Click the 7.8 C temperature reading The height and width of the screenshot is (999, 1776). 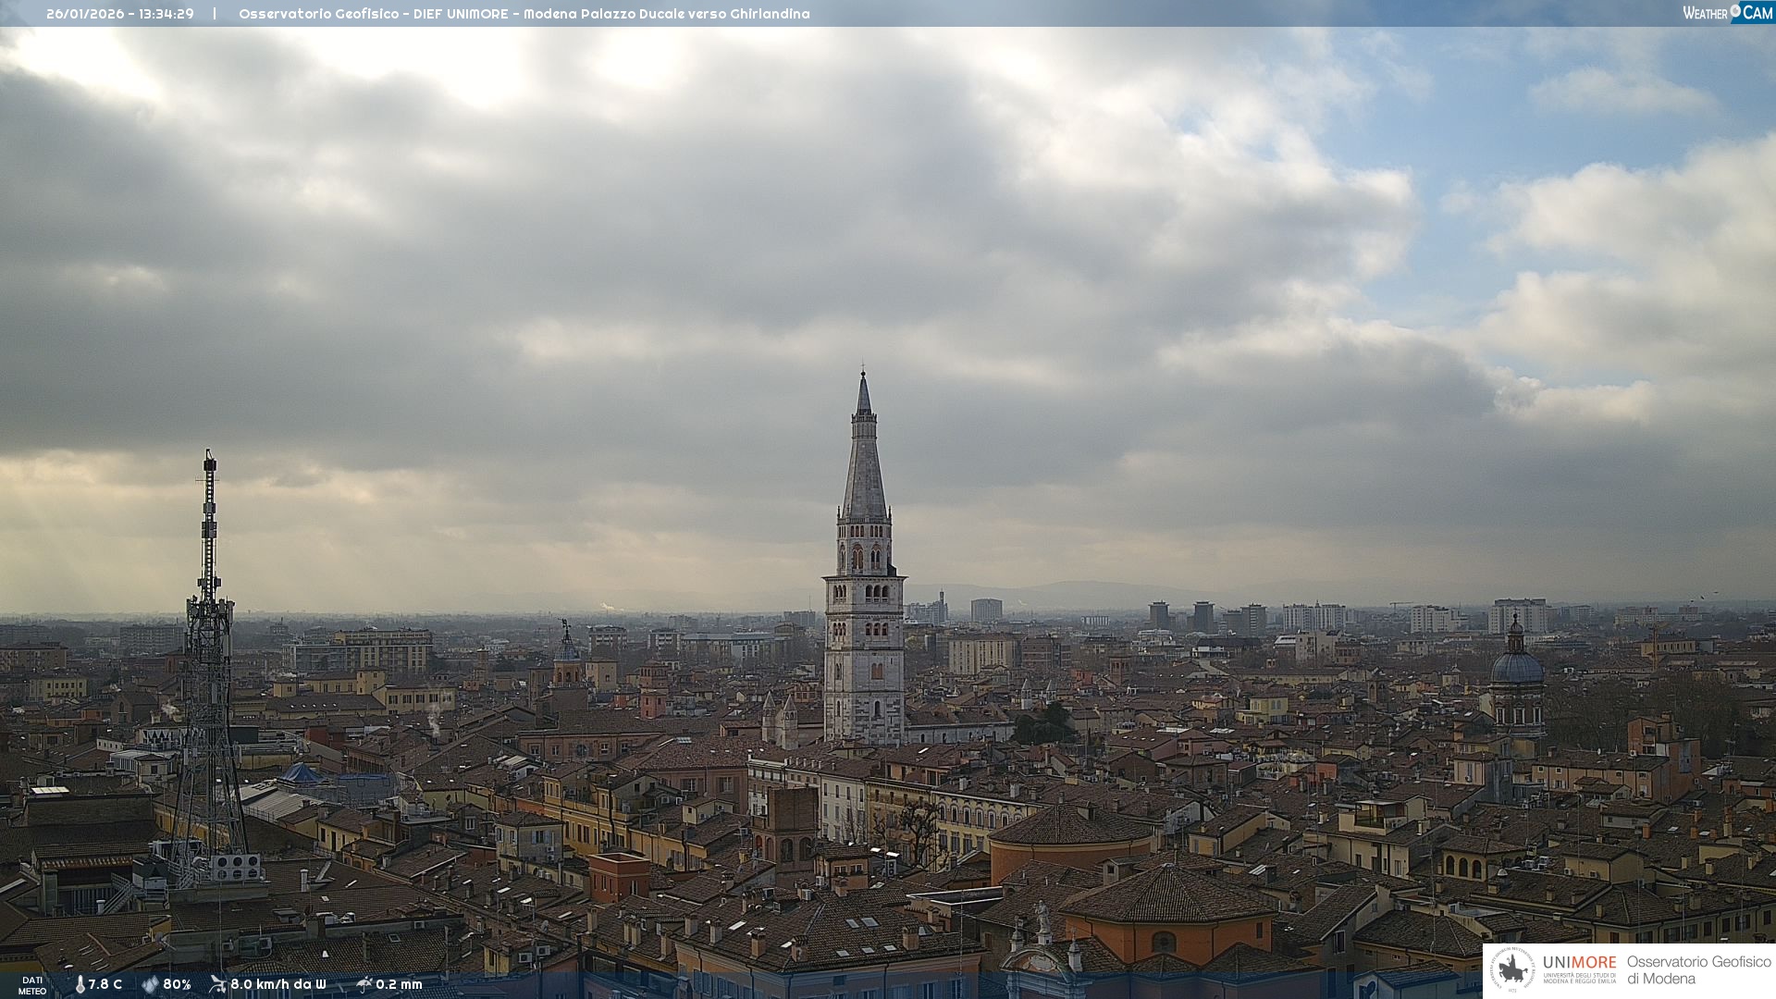(105, 984)
